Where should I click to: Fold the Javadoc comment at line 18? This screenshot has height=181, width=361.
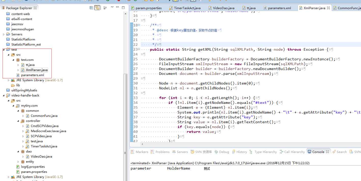(x=139, y=25)
